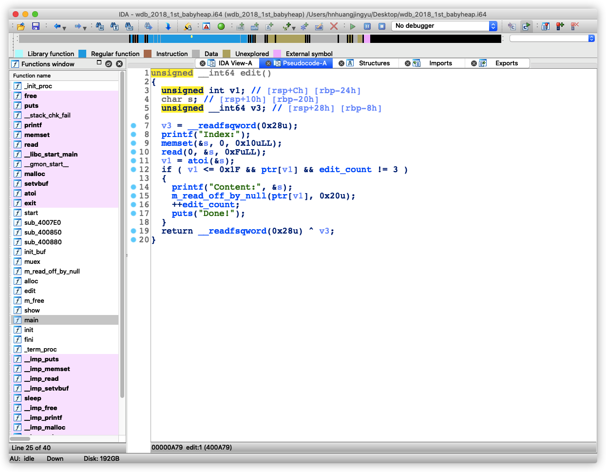Click edit_count variable on line 12
Image resolution: width=606 pixels, height=472 pixels.
(x=345, y=170)
